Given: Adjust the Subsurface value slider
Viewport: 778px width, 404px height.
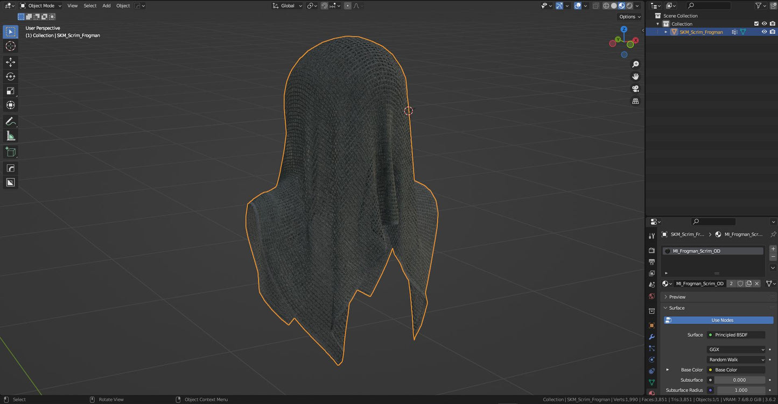Looking at the screenshot, I should 739,380.
